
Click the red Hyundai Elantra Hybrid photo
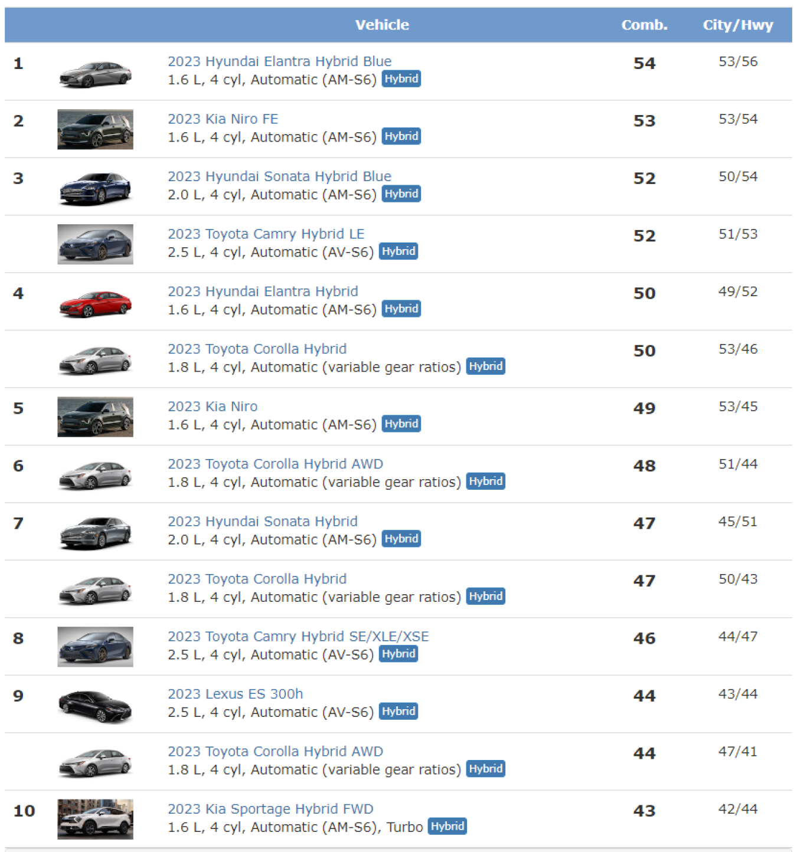tap(95, 303)
